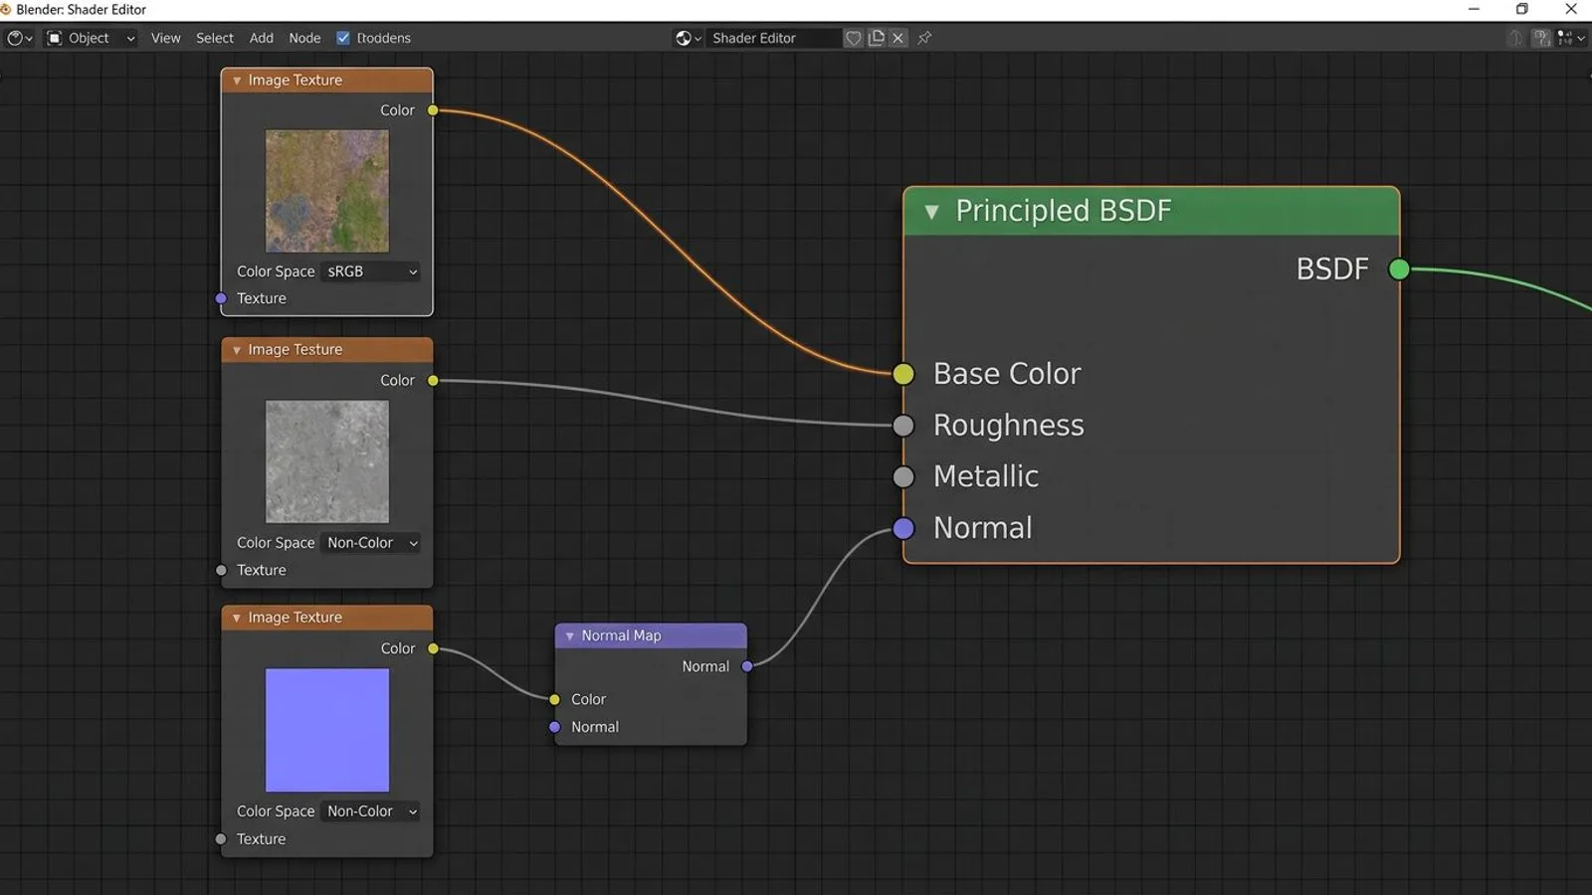Click the Shader Editor material name field

tap(774, 38)
